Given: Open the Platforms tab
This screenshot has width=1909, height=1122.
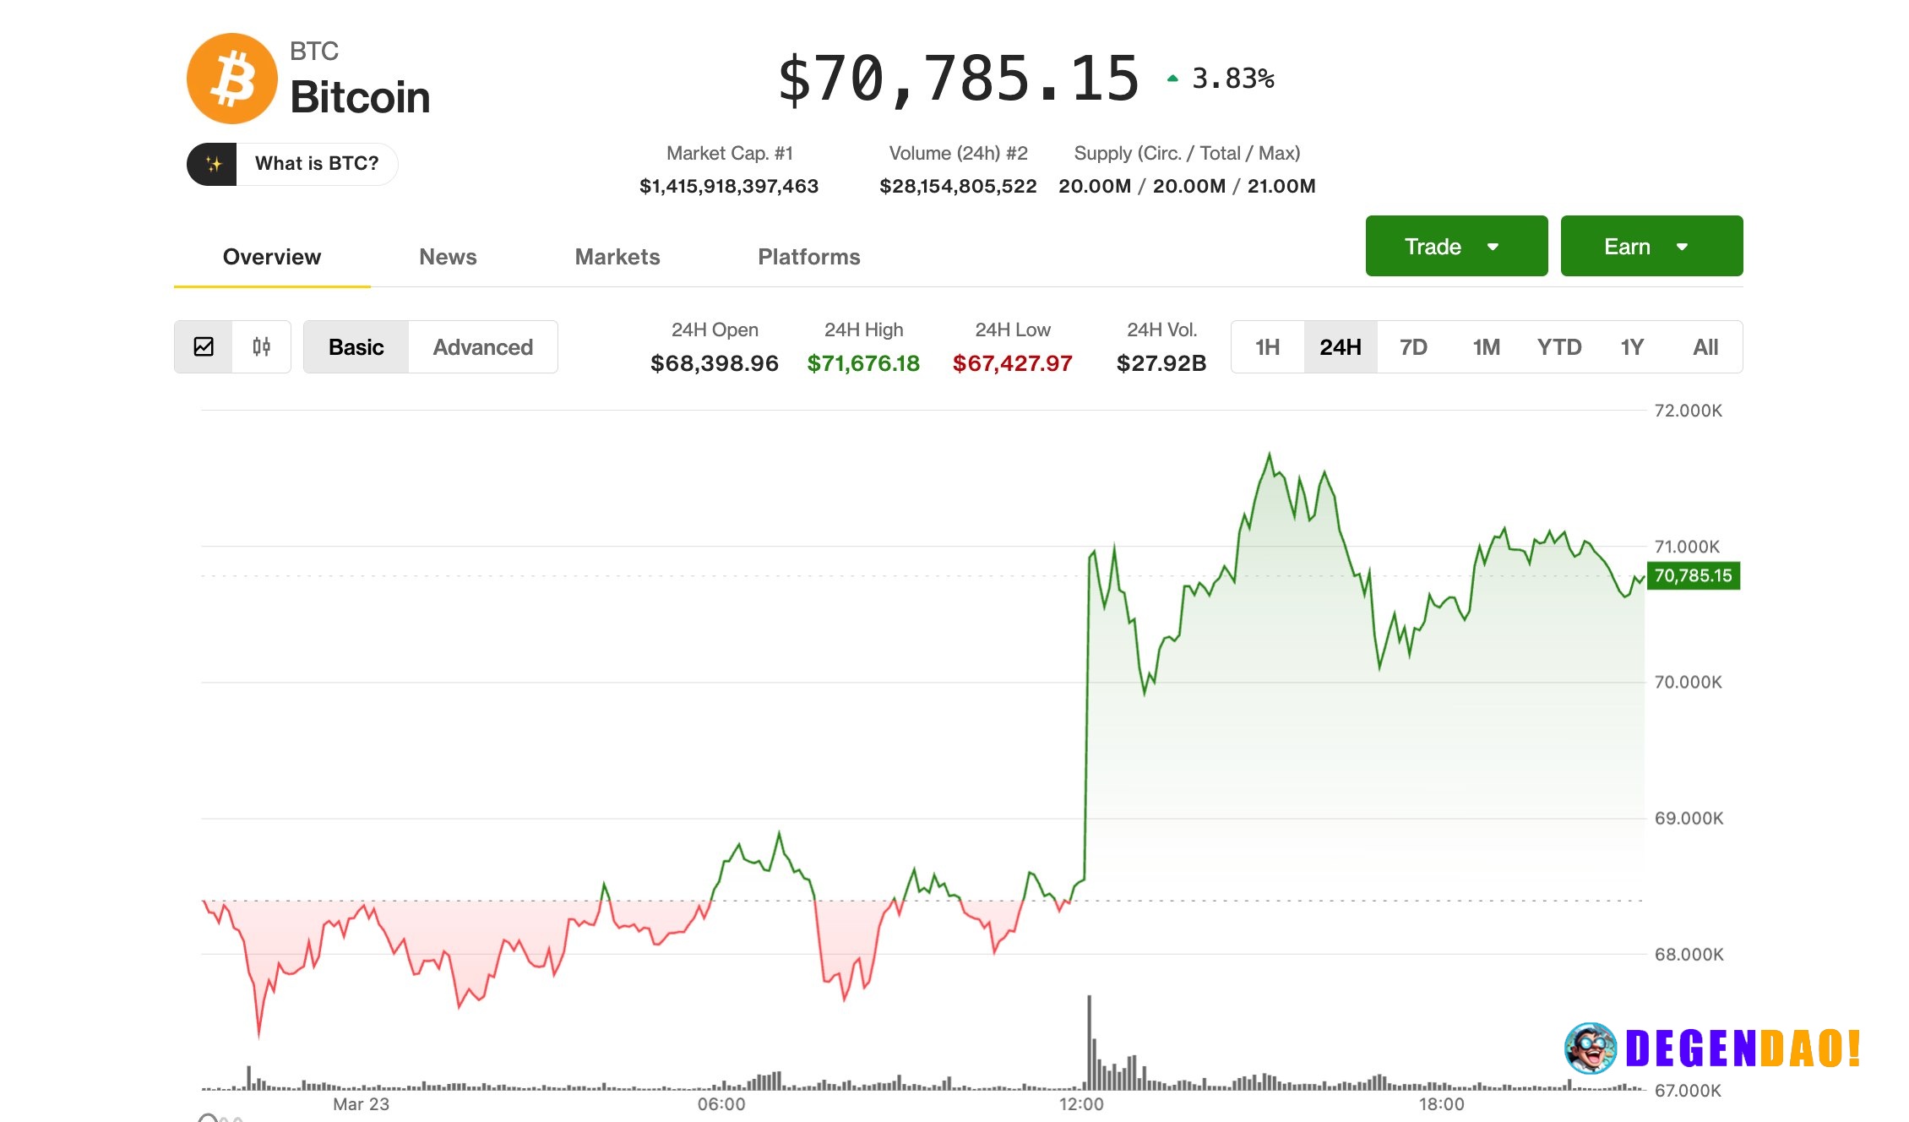Looking at the screenshot, I should click(808, 256).
